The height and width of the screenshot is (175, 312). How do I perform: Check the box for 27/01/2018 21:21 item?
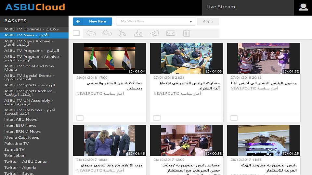157,118
